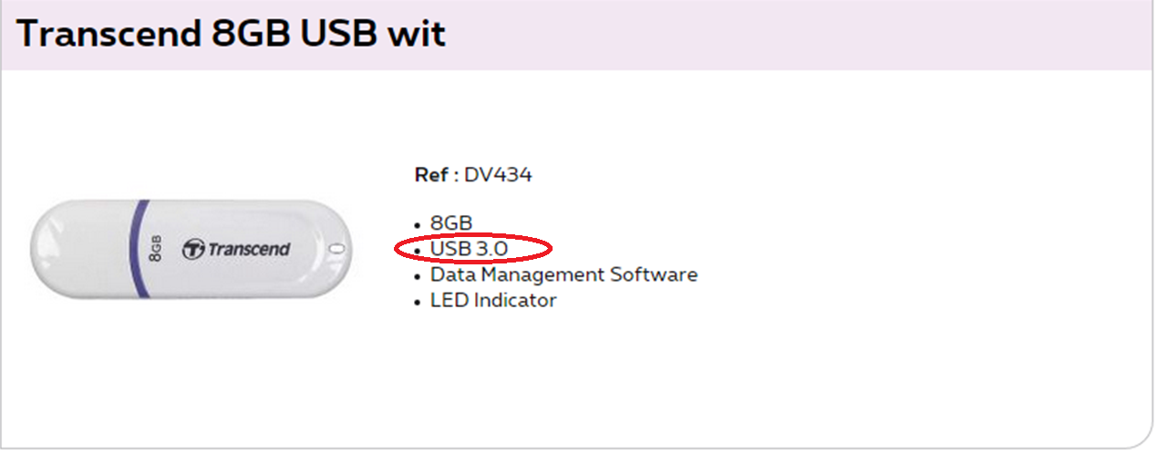Image resolution: width=1158 pixels, height=454 pixels.
Task: Click the lanyard hole on the drive's end
Action: click(x=334, y=248)
